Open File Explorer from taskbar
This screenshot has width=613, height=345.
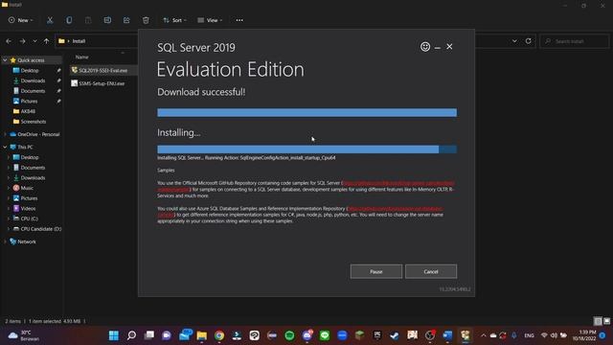click(x=202, y=335)
